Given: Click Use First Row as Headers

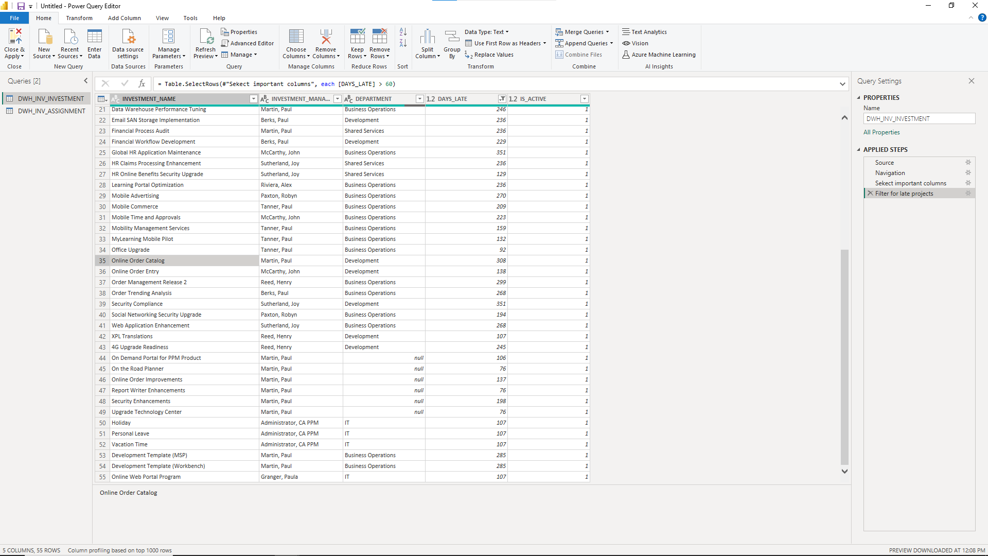Looking at the screenshot, I should (x=506, y=43).
